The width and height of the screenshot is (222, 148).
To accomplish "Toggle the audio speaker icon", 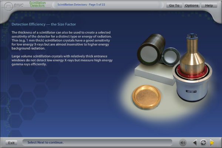I will (x=183, y=142).
